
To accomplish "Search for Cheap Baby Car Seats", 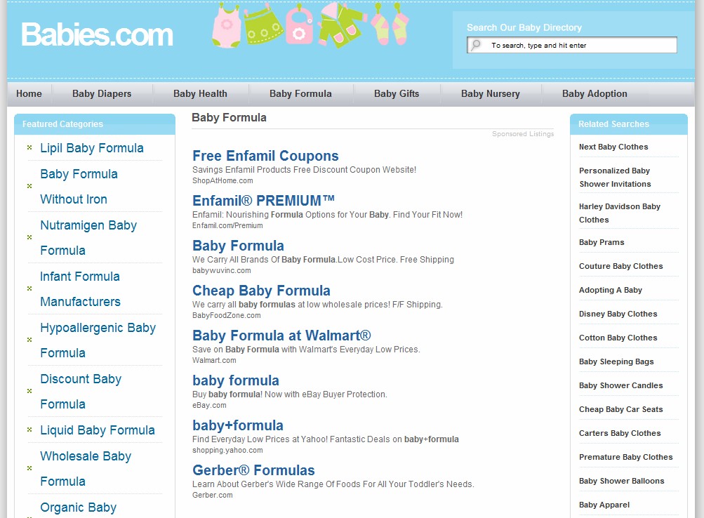I will tap(621, 409).
